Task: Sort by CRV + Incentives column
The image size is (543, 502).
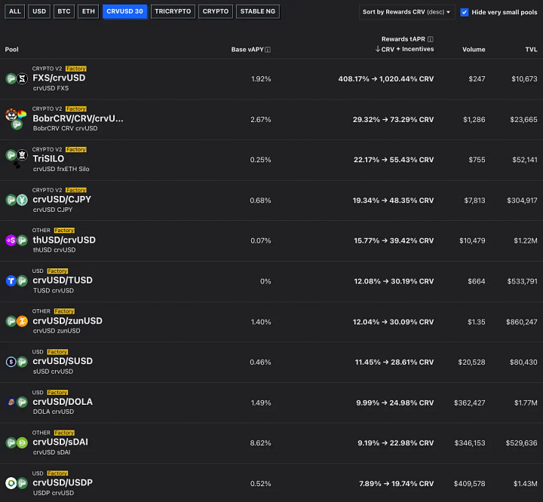Action: pos(404,49)
